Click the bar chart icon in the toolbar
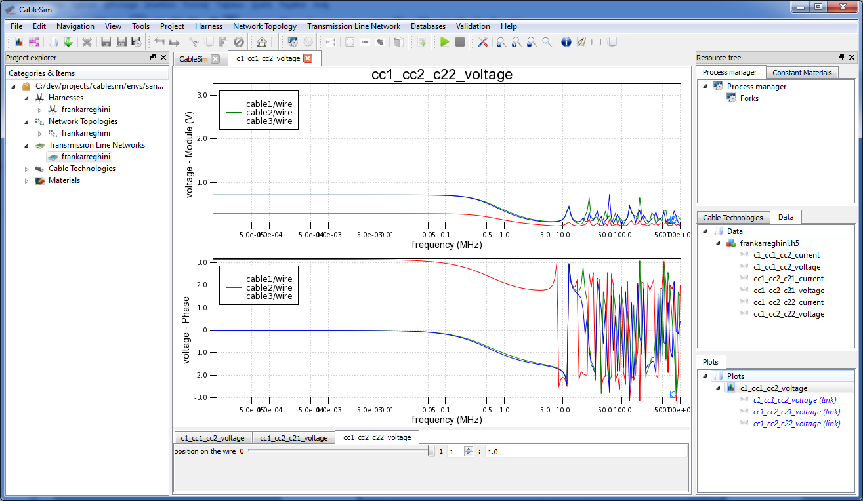This screenshot has height=501, width=863. [x=19, y=42]
